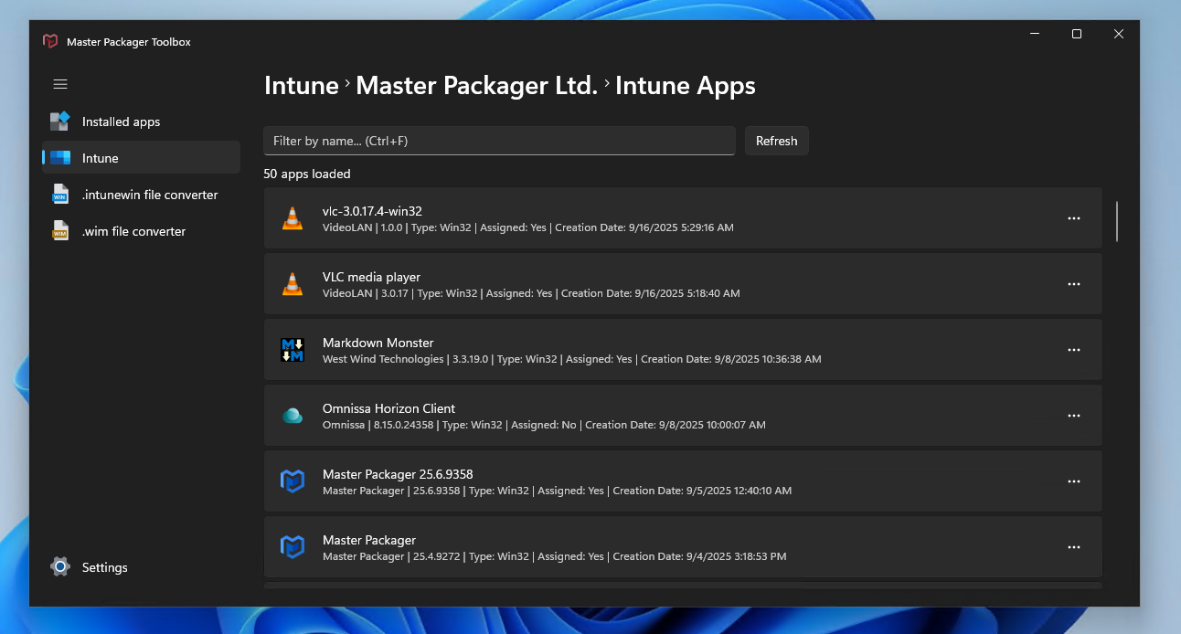Image resolution: width=1181 pixels, height=634 pixels.
Task: Click the .wim file converter icon
Action: 60,231
